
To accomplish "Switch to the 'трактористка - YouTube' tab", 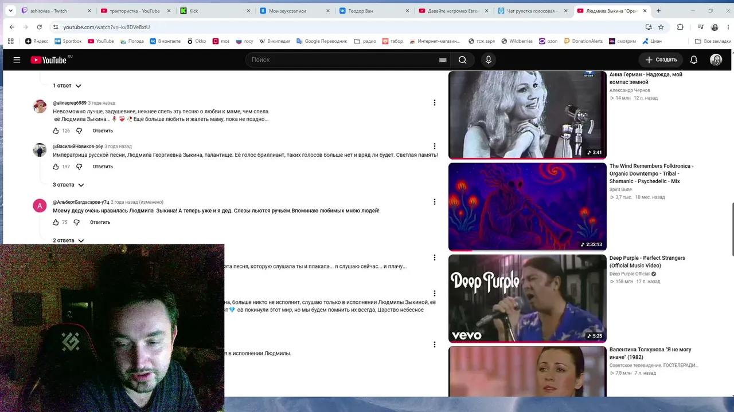I will coord(135,11).
